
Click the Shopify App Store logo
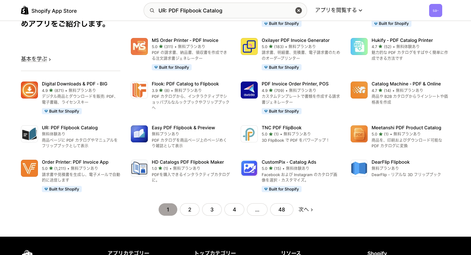49,10
